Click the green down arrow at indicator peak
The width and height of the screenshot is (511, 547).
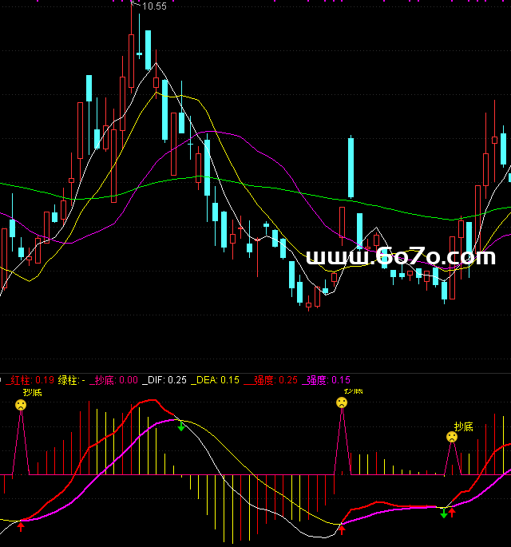tap(181, 426)
